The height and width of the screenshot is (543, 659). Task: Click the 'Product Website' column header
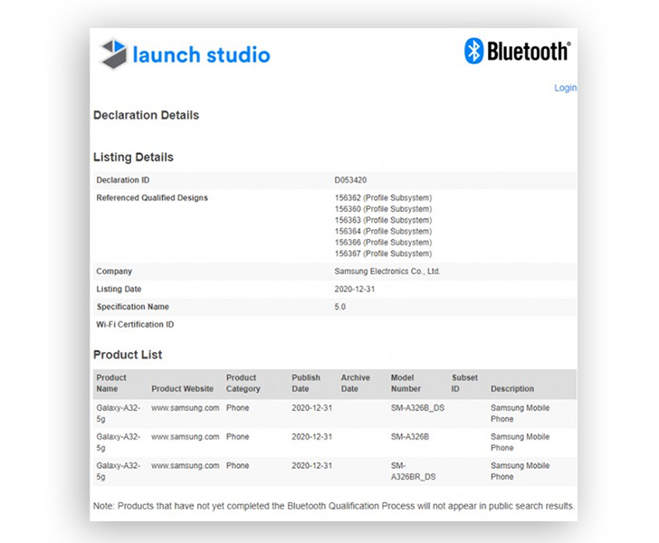click(x=183, y=388)
